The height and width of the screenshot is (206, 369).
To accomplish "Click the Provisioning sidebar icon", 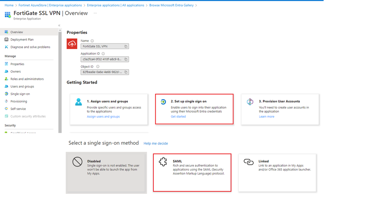I will (x=6, y=101).
